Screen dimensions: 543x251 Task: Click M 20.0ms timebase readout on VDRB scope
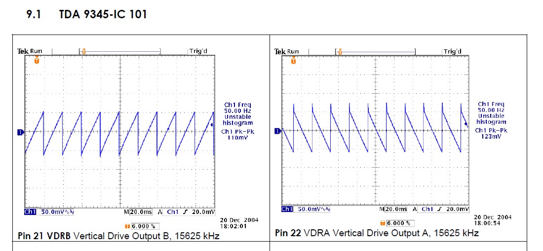tap(139, 212)
